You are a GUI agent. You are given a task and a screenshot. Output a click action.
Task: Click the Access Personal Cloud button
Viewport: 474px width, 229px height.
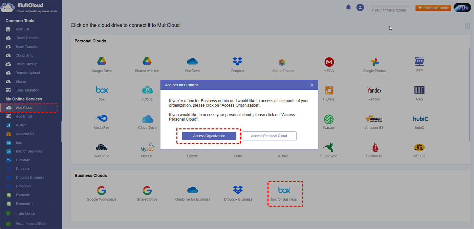click(269, 136)
